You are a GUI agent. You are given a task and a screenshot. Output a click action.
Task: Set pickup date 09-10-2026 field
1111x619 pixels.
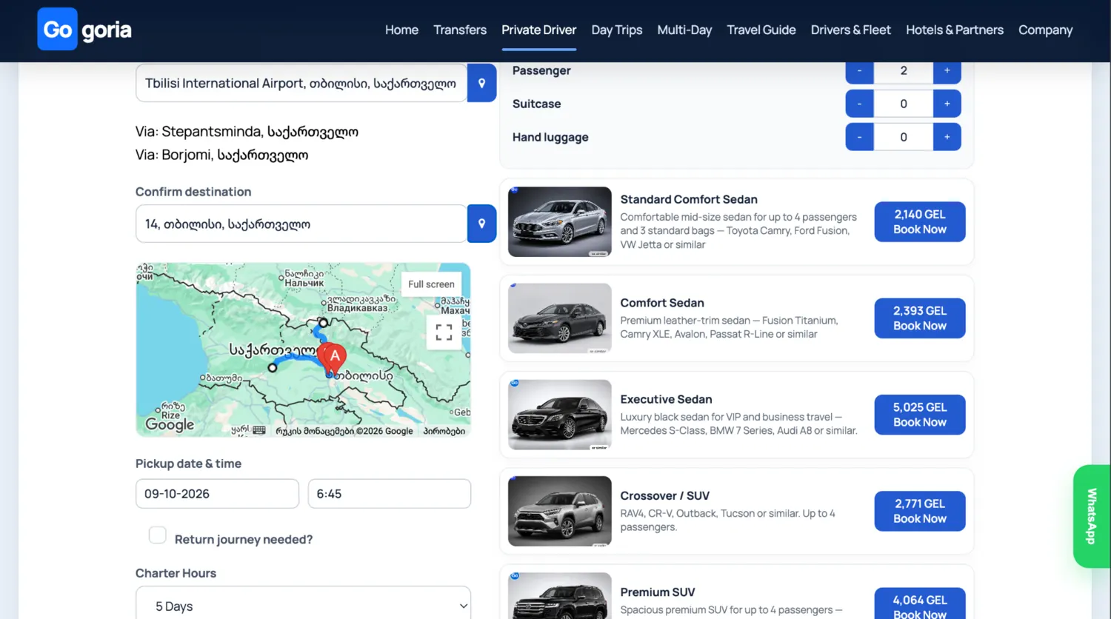point(217,494)
